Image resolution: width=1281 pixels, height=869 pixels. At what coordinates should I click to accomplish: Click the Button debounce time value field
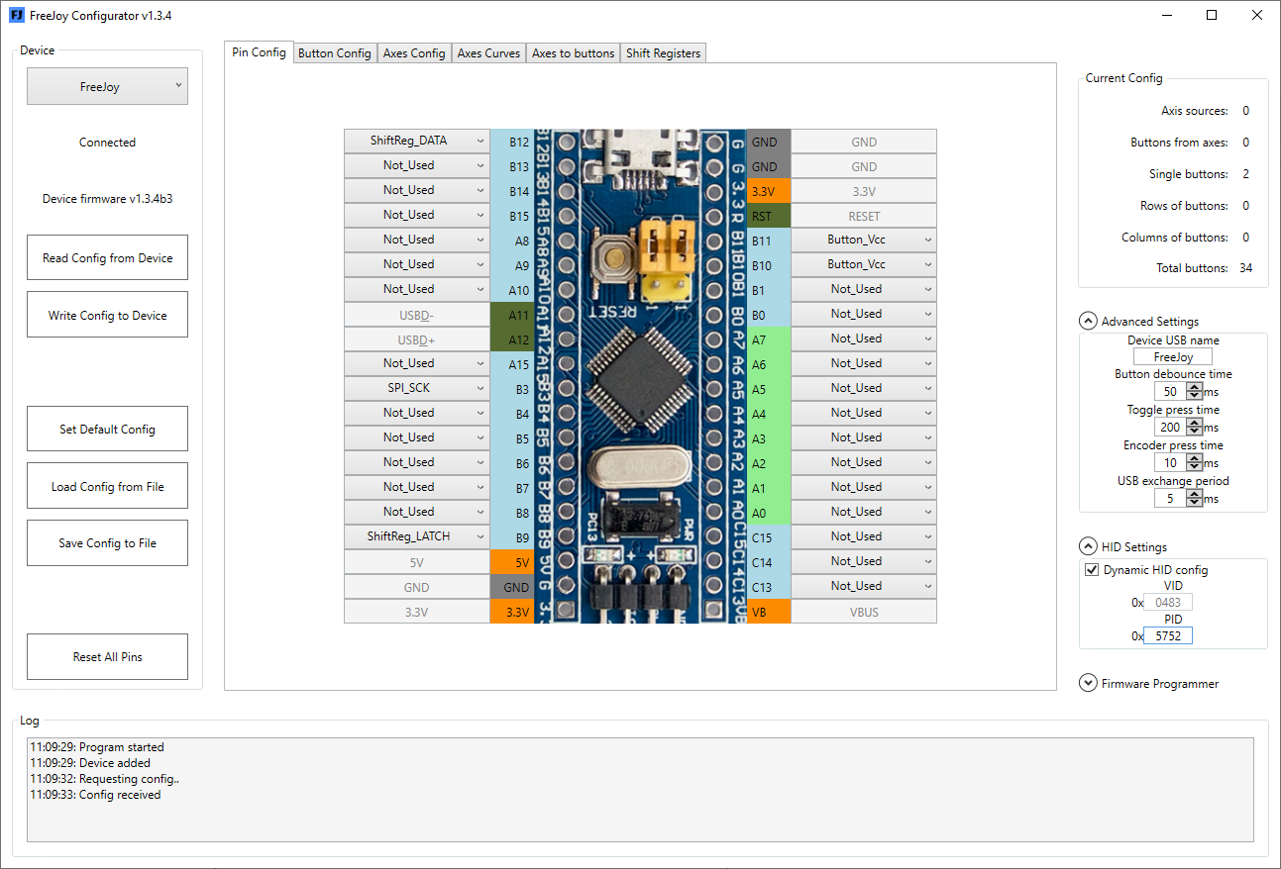1170,392
